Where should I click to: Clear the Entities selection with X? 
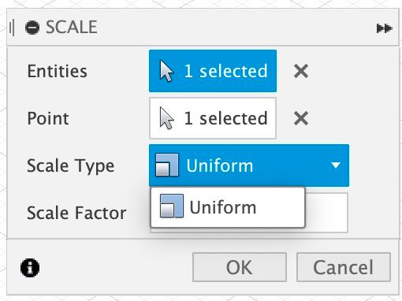click(301, 71)
